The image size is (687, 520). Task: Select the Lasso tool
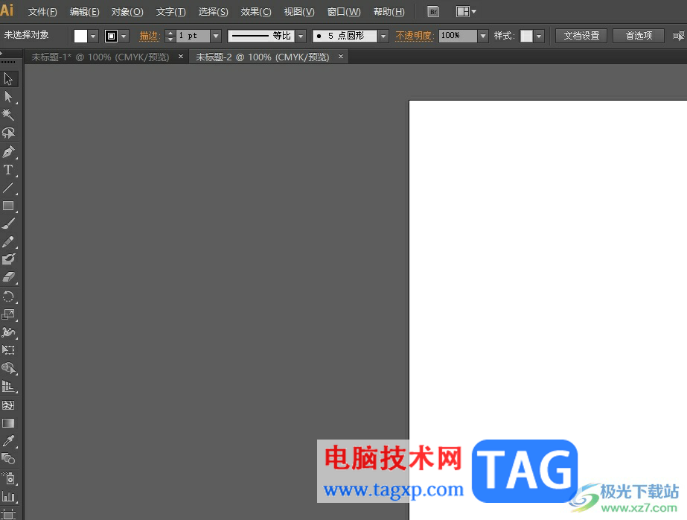coord(8,133)
